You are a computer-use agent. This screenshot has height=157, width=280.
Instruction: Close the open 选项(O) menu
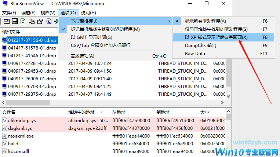68,13
